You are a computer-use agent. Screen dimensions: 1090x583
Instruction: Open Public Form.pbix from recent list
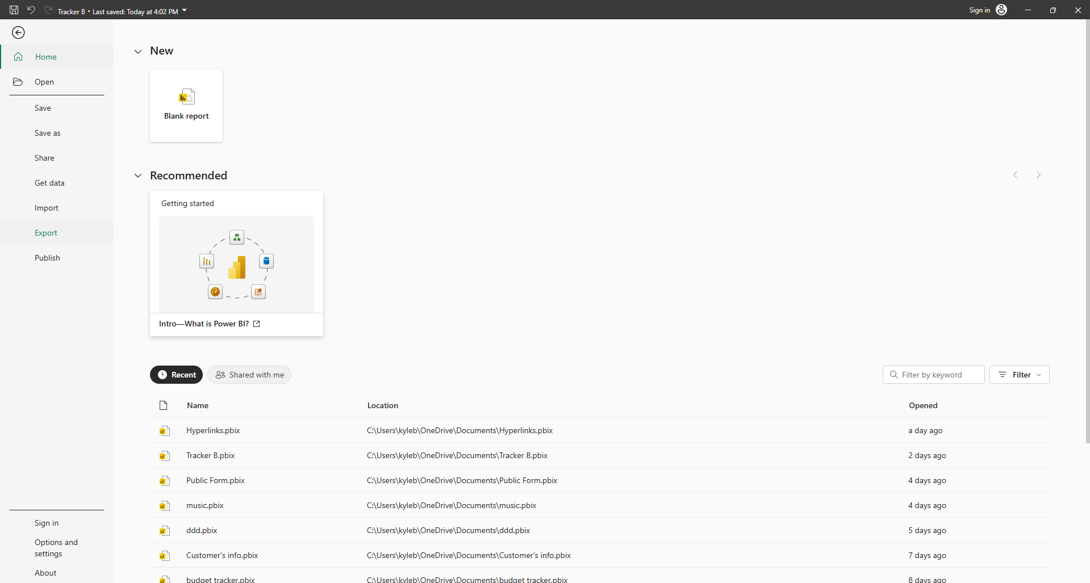tap(215, 480)
